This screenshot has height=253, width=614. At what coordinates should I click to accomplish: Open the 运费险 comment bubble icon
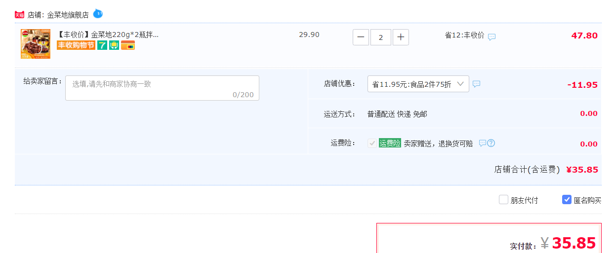tap(483, 143)
